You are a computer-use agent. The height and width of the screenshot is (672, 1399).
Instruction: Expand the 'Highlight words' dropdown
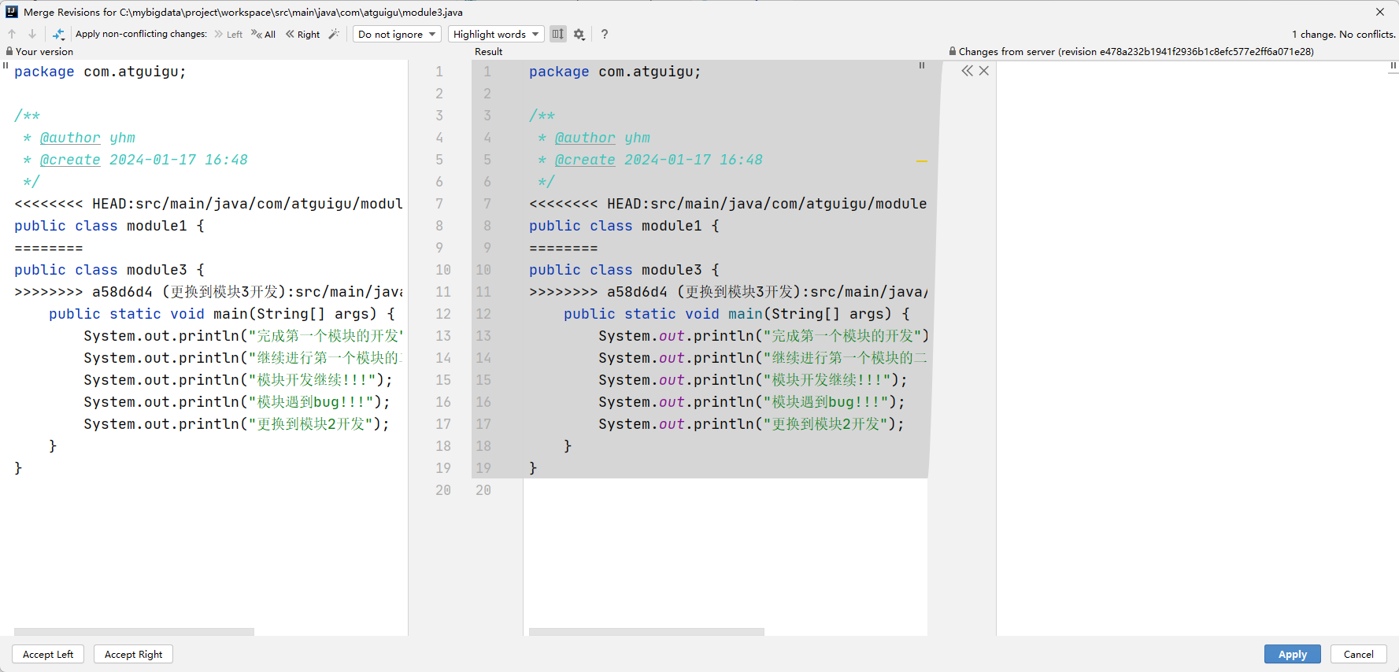496,34
